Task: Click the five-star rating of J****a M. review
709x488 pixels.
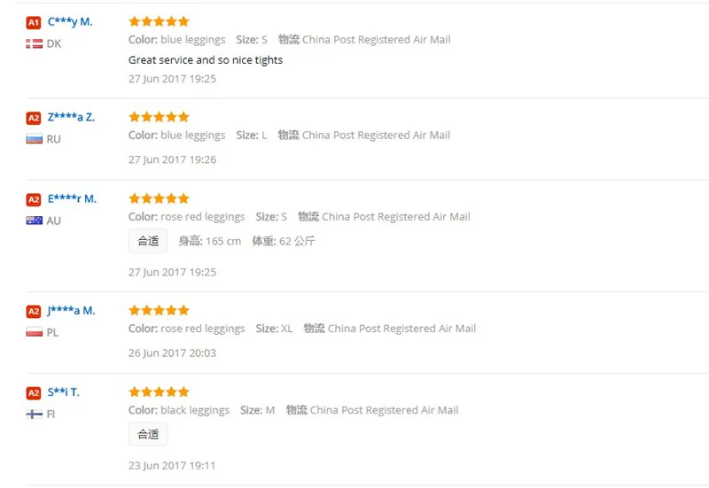Action: click(159, 310)
